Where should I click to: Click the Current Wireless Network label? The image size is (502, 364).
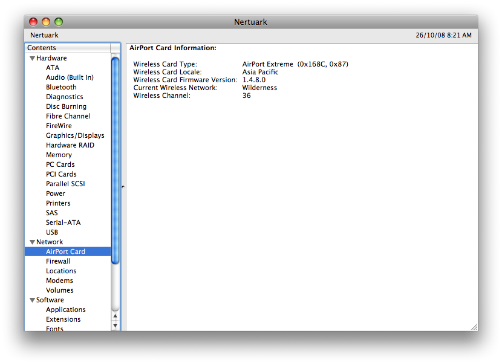pos(175,88)
